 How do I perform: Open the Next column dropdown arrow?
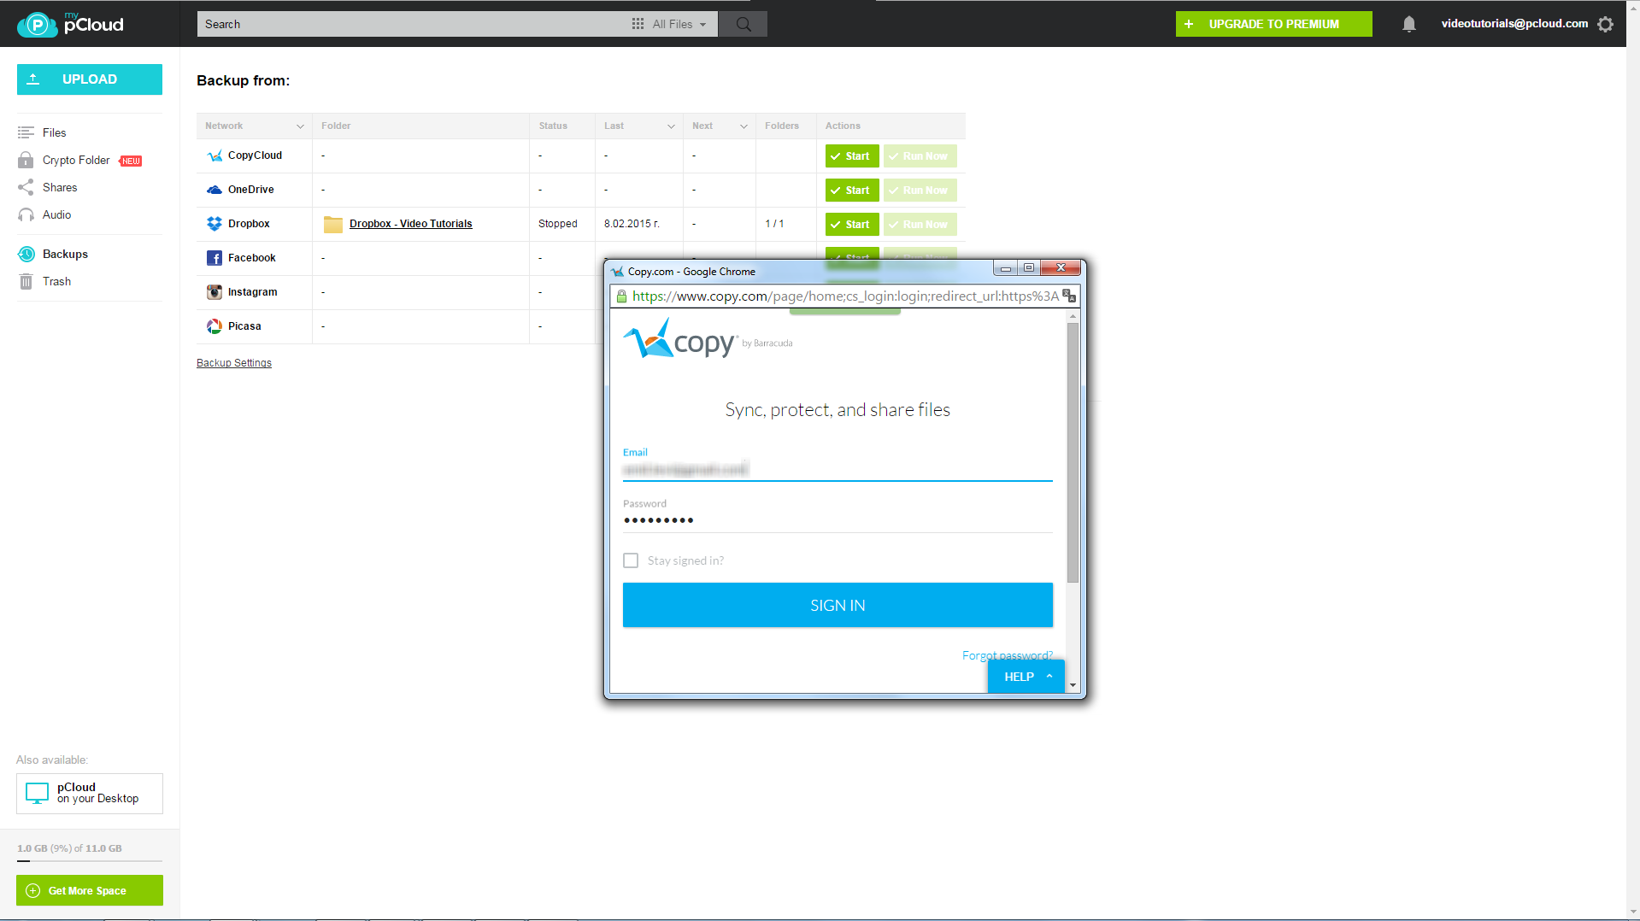744,126
